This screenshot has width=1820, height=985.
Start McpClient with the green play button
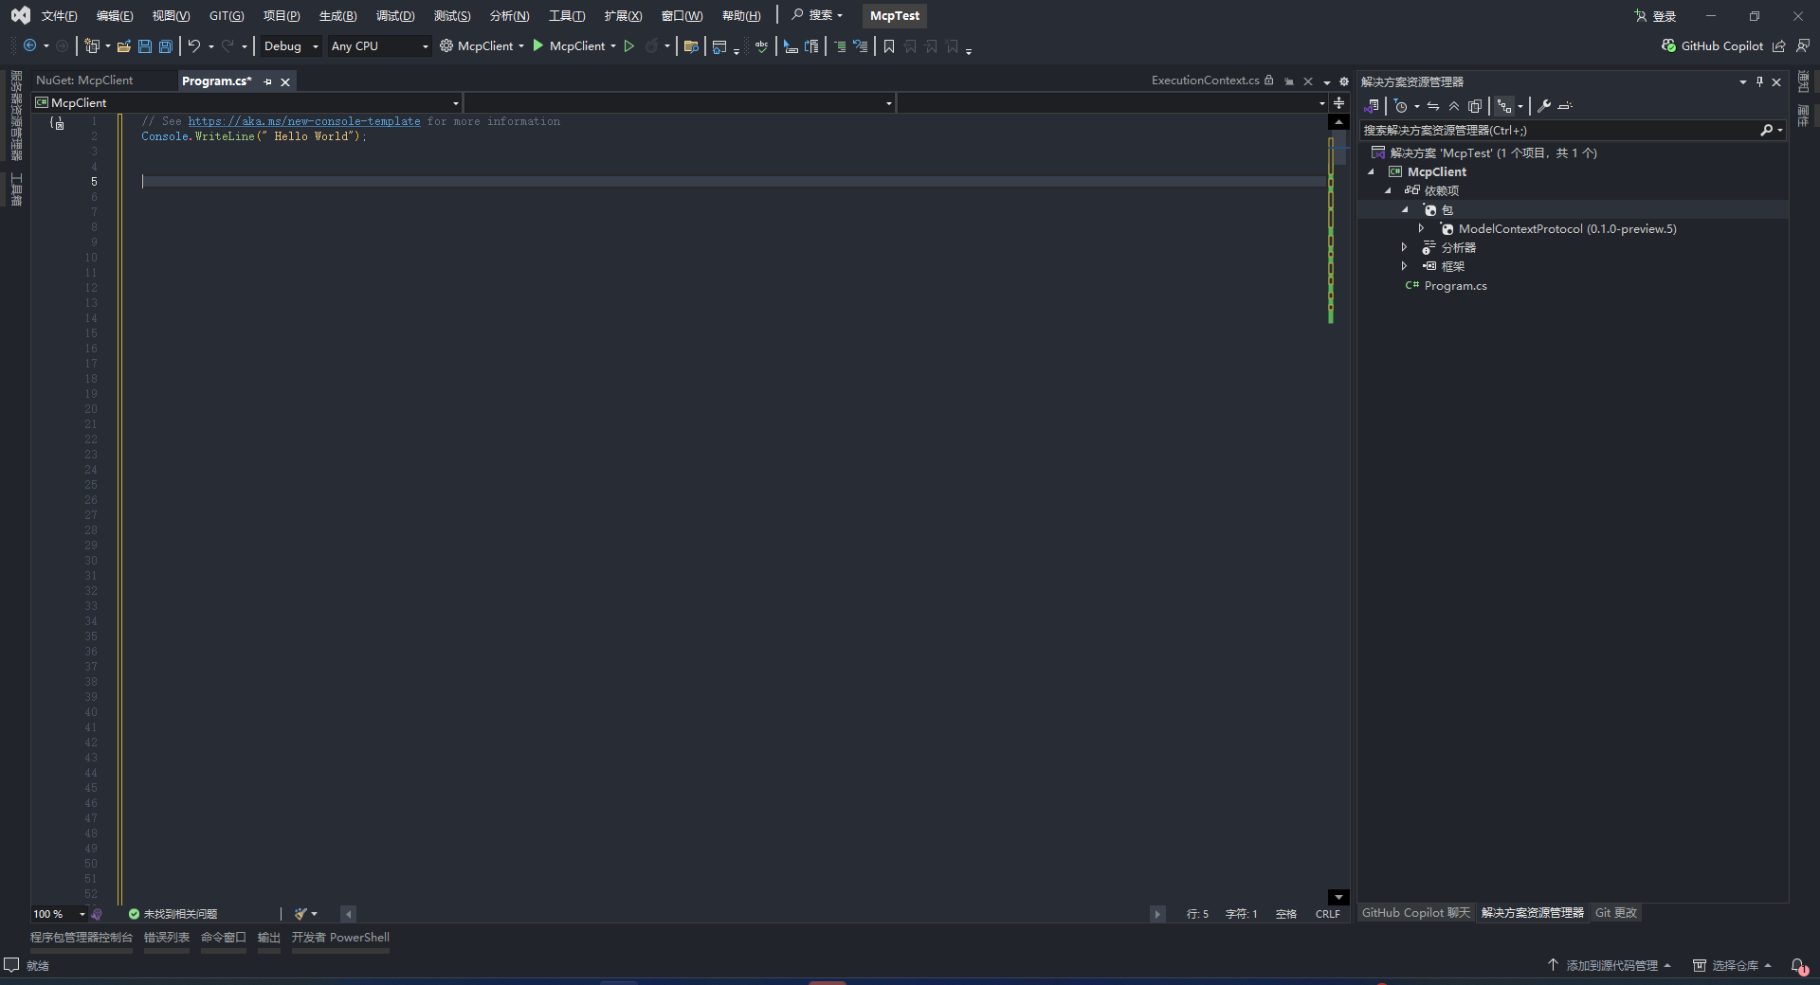click(x=538, y=45)
